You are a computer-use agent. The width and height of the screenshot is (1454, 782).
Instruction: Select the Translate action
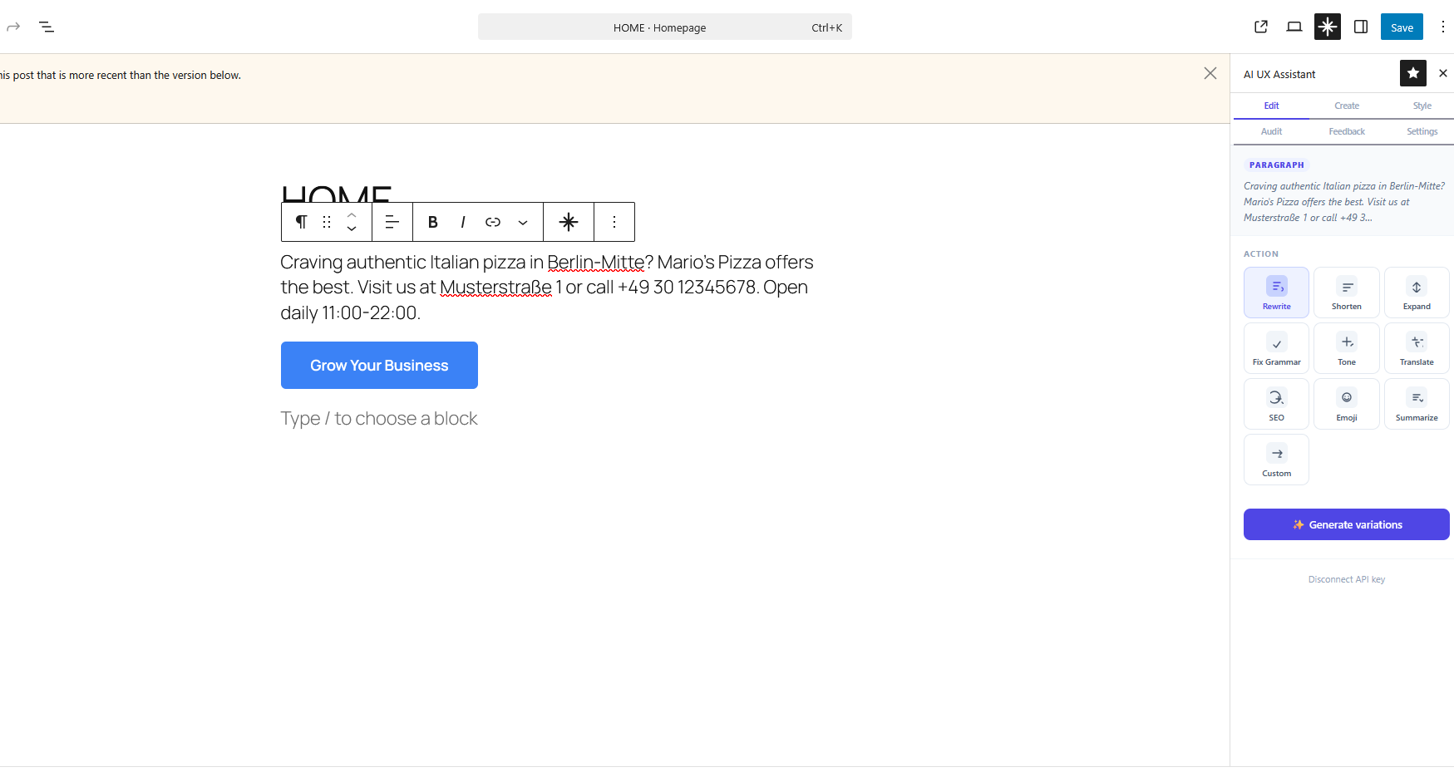point(1416,347)
